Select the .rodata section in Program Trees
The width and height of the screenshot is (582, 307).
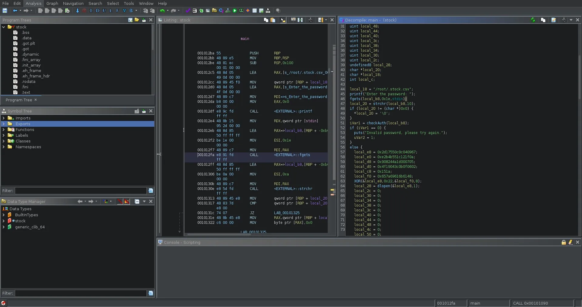pos(28,81)
